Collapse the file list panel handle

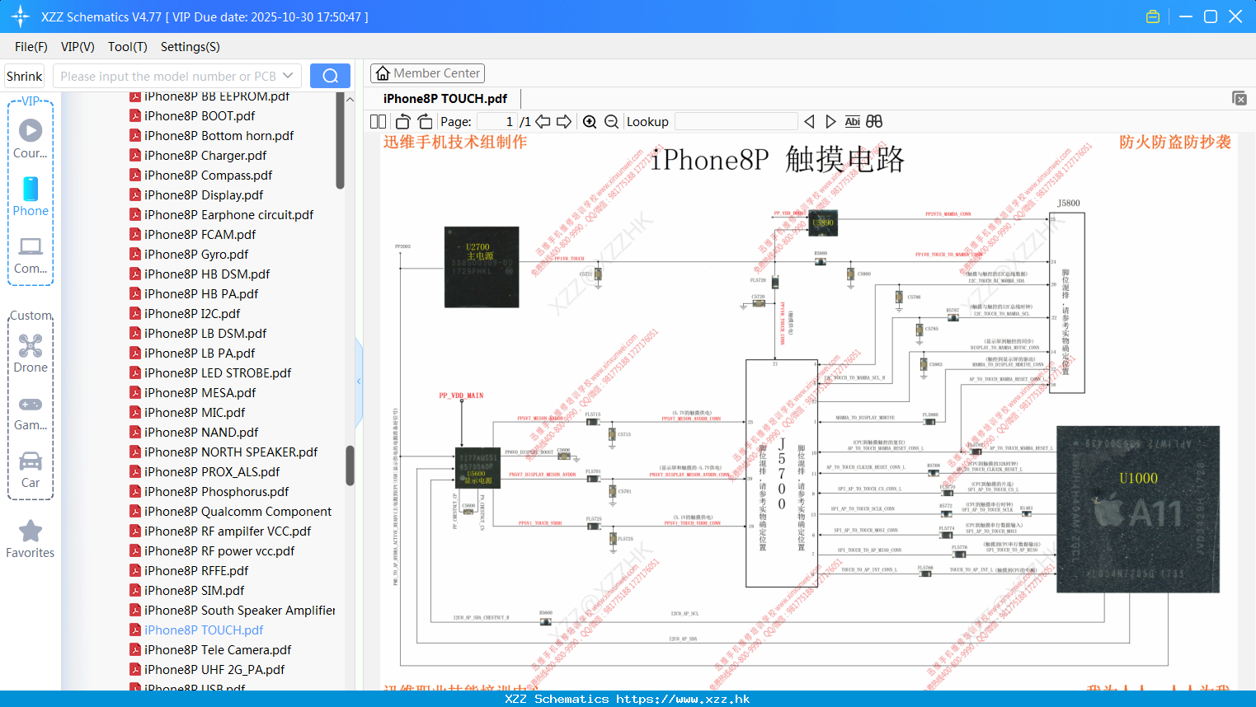(x=359, y=382)
